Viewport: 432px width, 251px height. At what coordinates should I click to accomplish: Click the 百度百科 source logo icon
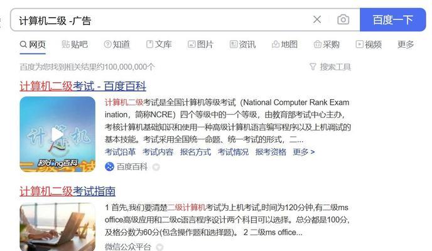click(x=109, y=167)
